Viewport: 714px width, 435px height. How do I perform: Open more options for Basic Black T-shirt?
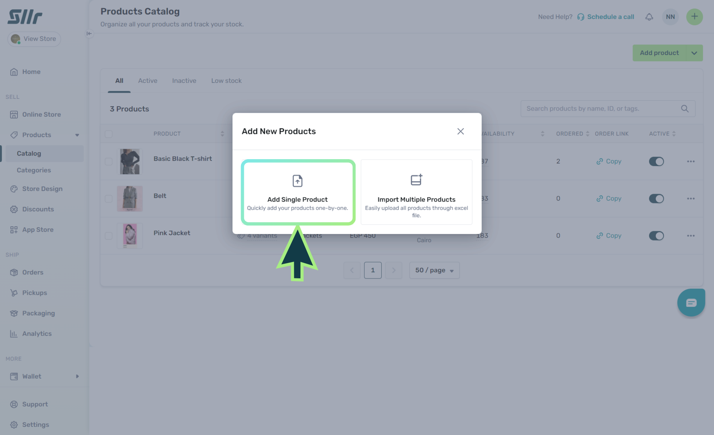pyautogui.click(x=690, y=162)
